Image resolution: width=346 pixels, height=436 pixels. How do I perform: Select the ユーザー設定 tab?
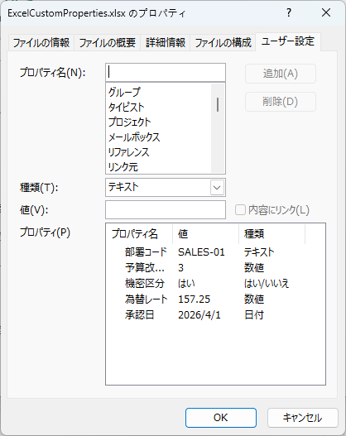point(288,41)
